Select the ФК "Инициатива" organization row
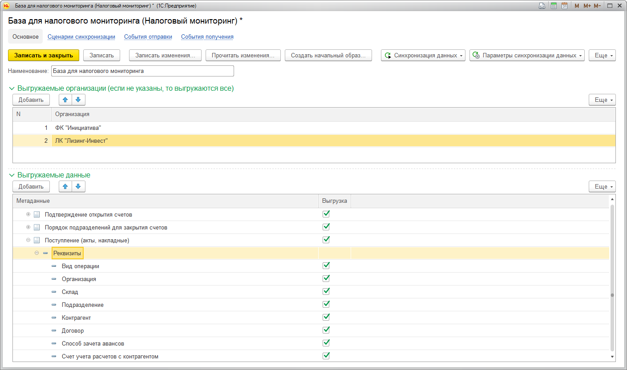This screenshot has width=627, height=370. tap(314, 128)
